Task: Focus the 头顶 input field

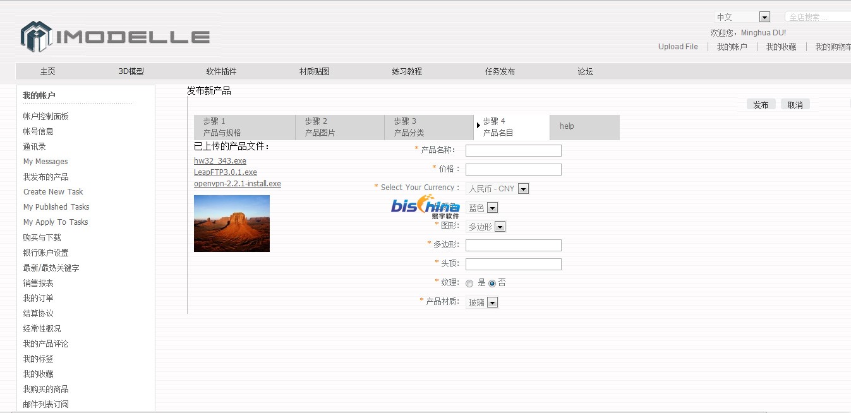Action: click(514, 264)
